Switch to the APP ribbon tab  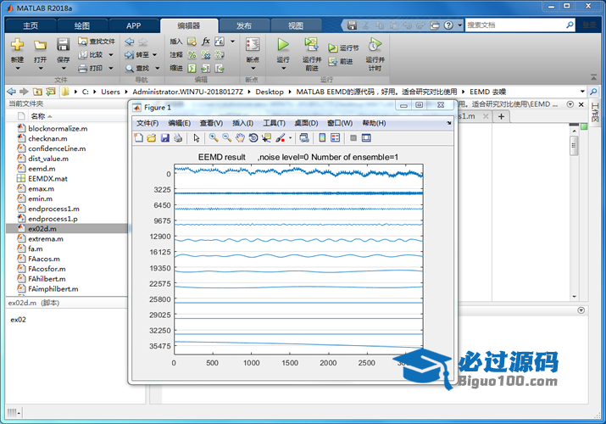(x=133, y=25)
